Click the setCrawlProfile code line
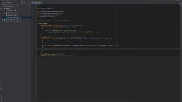Image resolution: width=182 pixels, height=102 pixels. click(61, 25)
